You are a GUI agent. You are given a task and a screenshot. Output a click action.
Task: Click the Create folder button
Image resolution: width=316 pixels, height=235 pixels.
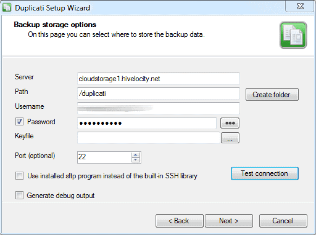(272, 95)
